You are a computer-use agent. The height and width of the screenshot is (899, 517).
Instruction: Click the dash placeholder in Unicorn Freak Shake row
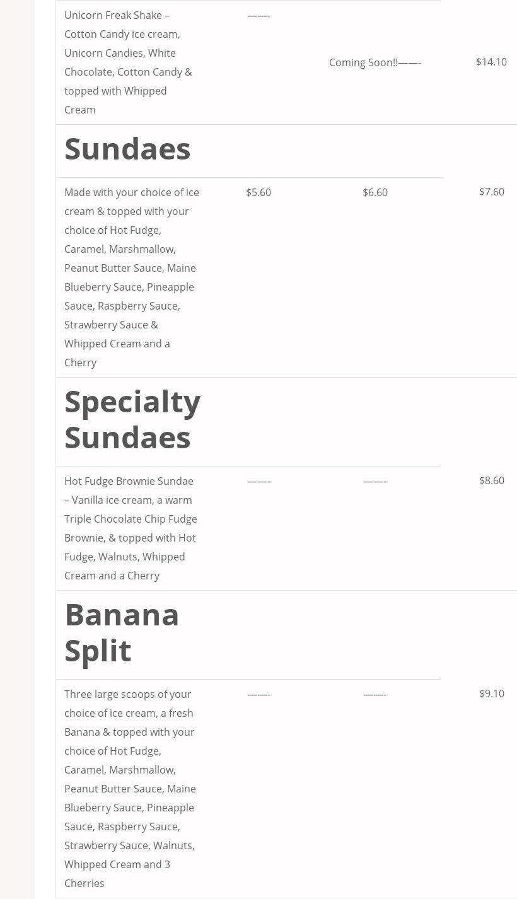258,16
